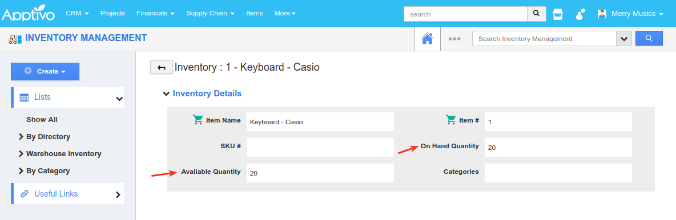This screenshot has width=676, height=220.
Task: Go to Inventory Management home icon
Action: [x=427, y=39]
